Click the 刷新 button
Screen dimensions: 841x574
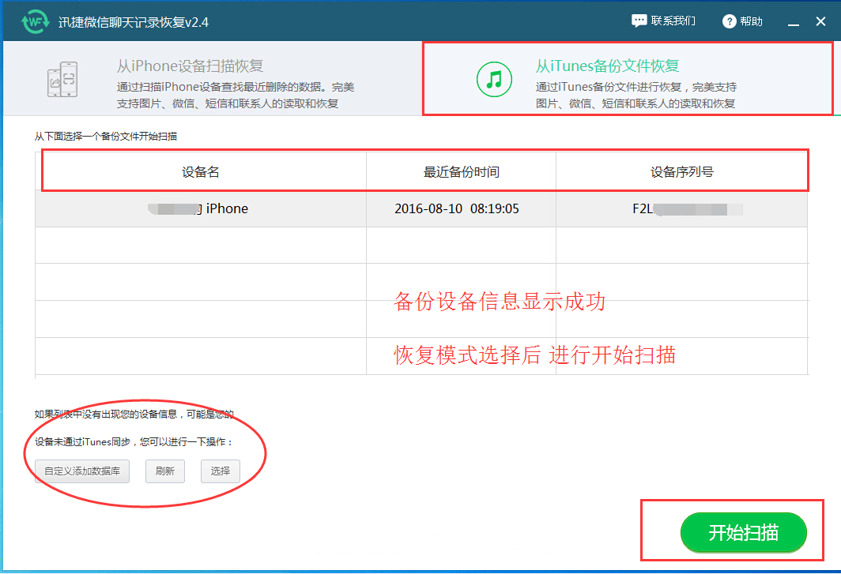point(165,471)
